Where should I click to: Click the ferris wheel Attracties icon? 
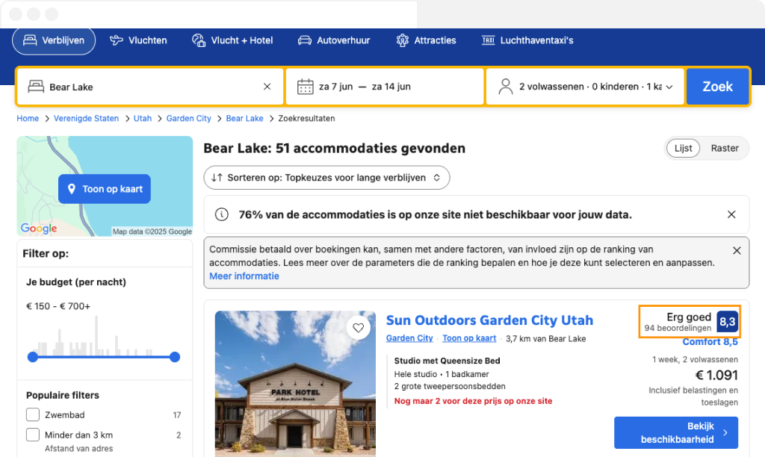pyautogui.click(x=402, y=40)
